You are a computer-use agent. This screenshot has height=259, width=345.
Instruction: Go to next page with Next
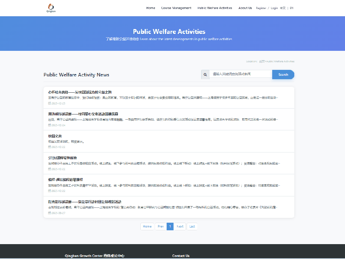180,226
